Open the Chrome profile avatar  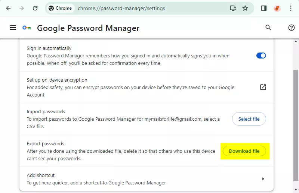coord(277,8)
